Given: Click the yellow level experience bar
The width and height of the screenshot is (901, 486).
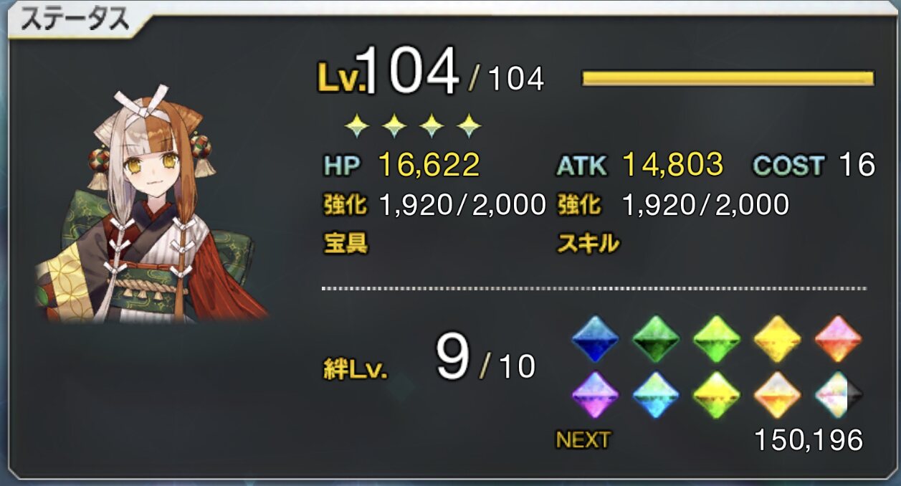Looking at the screenshot, I should point(728,78).
